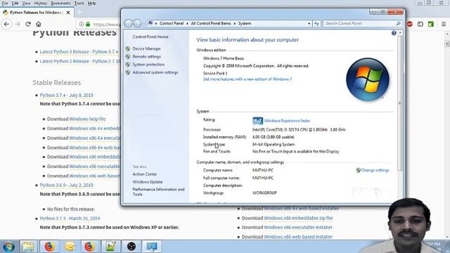Close the Python Releases for Windows tab
Screen dimensions: 450x253
point(68,13)
